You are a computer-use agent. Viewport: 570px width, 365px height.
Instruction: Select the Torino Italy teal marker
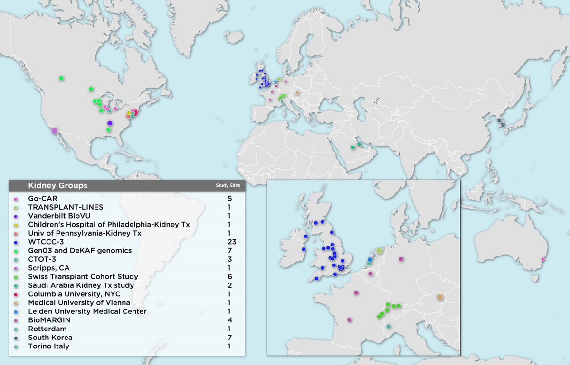point(388,326)
